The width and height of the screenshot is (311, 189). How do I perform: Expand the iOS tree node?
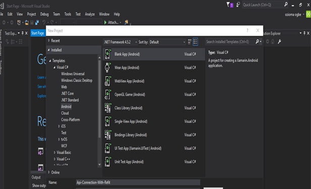click(59, 127)
